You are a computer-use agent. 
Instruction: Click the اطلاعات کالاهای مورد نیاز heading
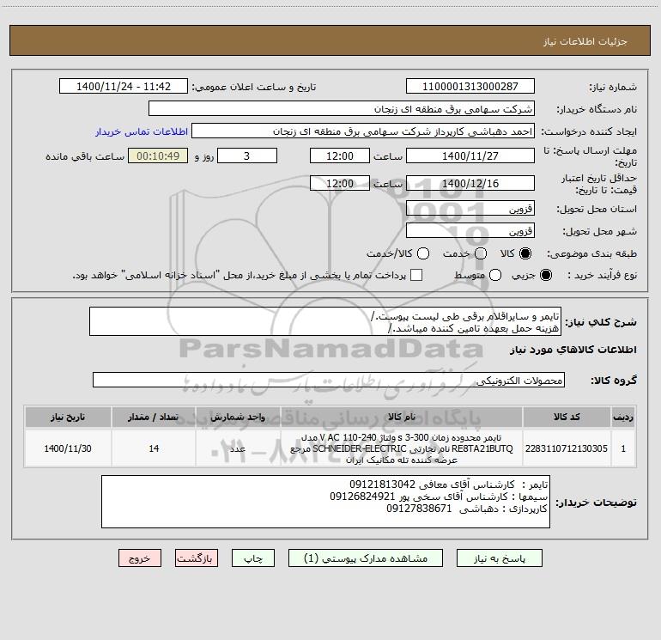click(x=573, y=350)
